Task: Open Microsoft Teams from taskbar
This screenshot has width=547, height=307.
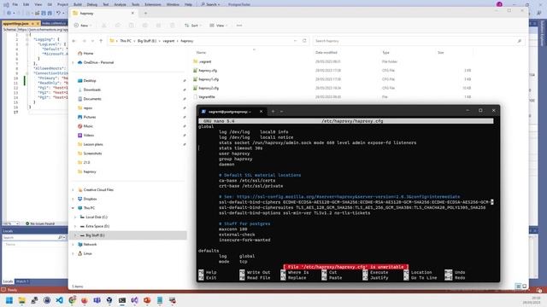Action: pyautogui.click(x=97, y=300)
